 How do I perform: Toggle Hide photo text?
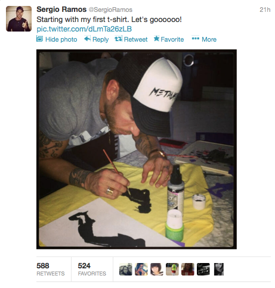(x=61, y=39)
